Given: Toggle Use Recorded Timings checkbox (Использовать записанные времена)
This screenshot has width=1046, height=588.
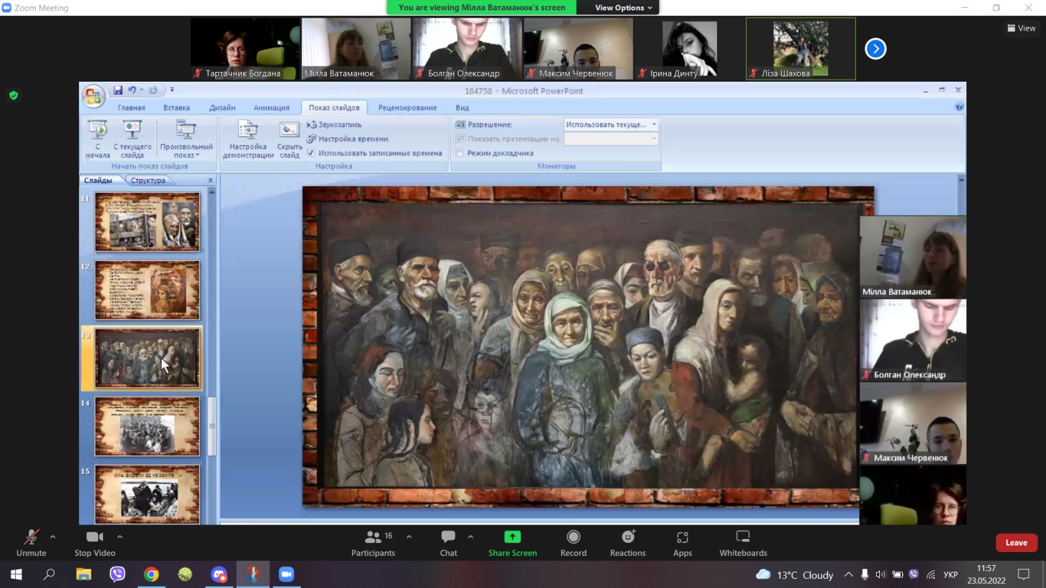Looking at the screenshot, I should (311, 153).
